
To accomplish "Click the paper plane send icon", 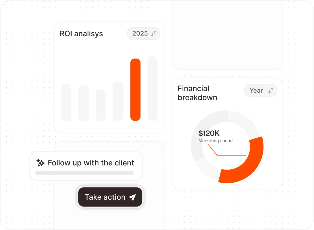I will click(x=133, y=197).
